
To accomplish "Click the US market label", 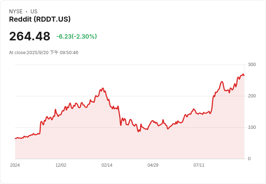I will tap(34, 12).
